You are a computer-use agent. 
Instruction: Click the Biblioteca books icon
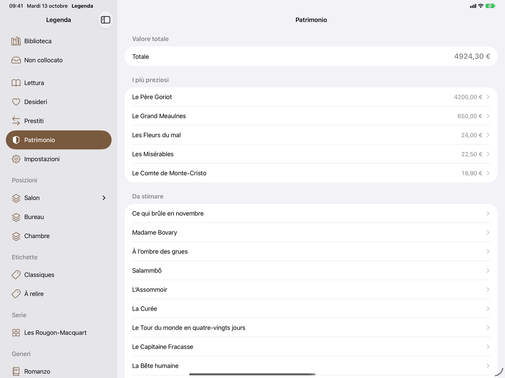pos(16,41)
